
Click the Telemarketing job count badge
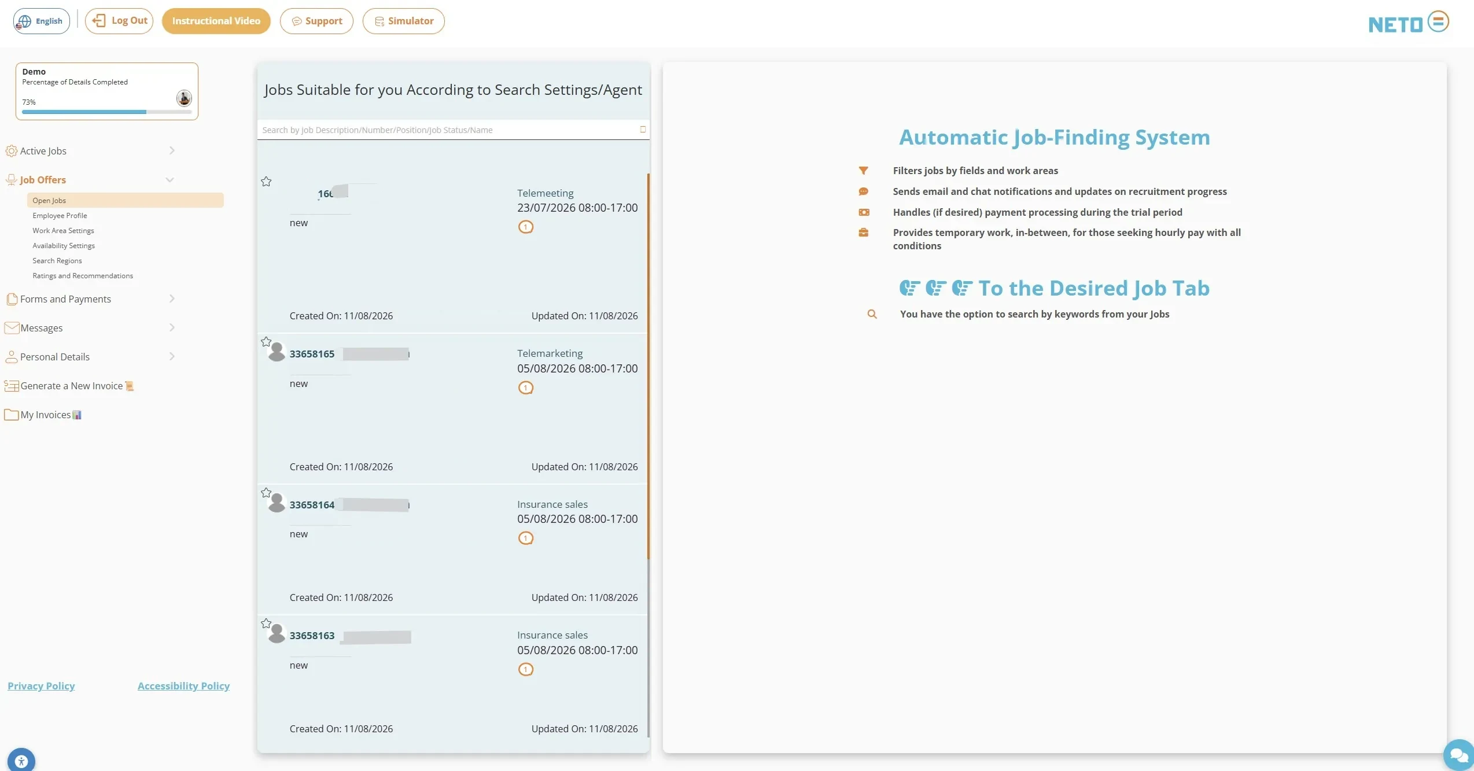[526, 388]
